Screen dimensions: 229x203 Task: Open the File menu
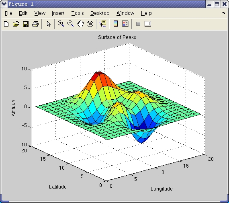(8, 13)
